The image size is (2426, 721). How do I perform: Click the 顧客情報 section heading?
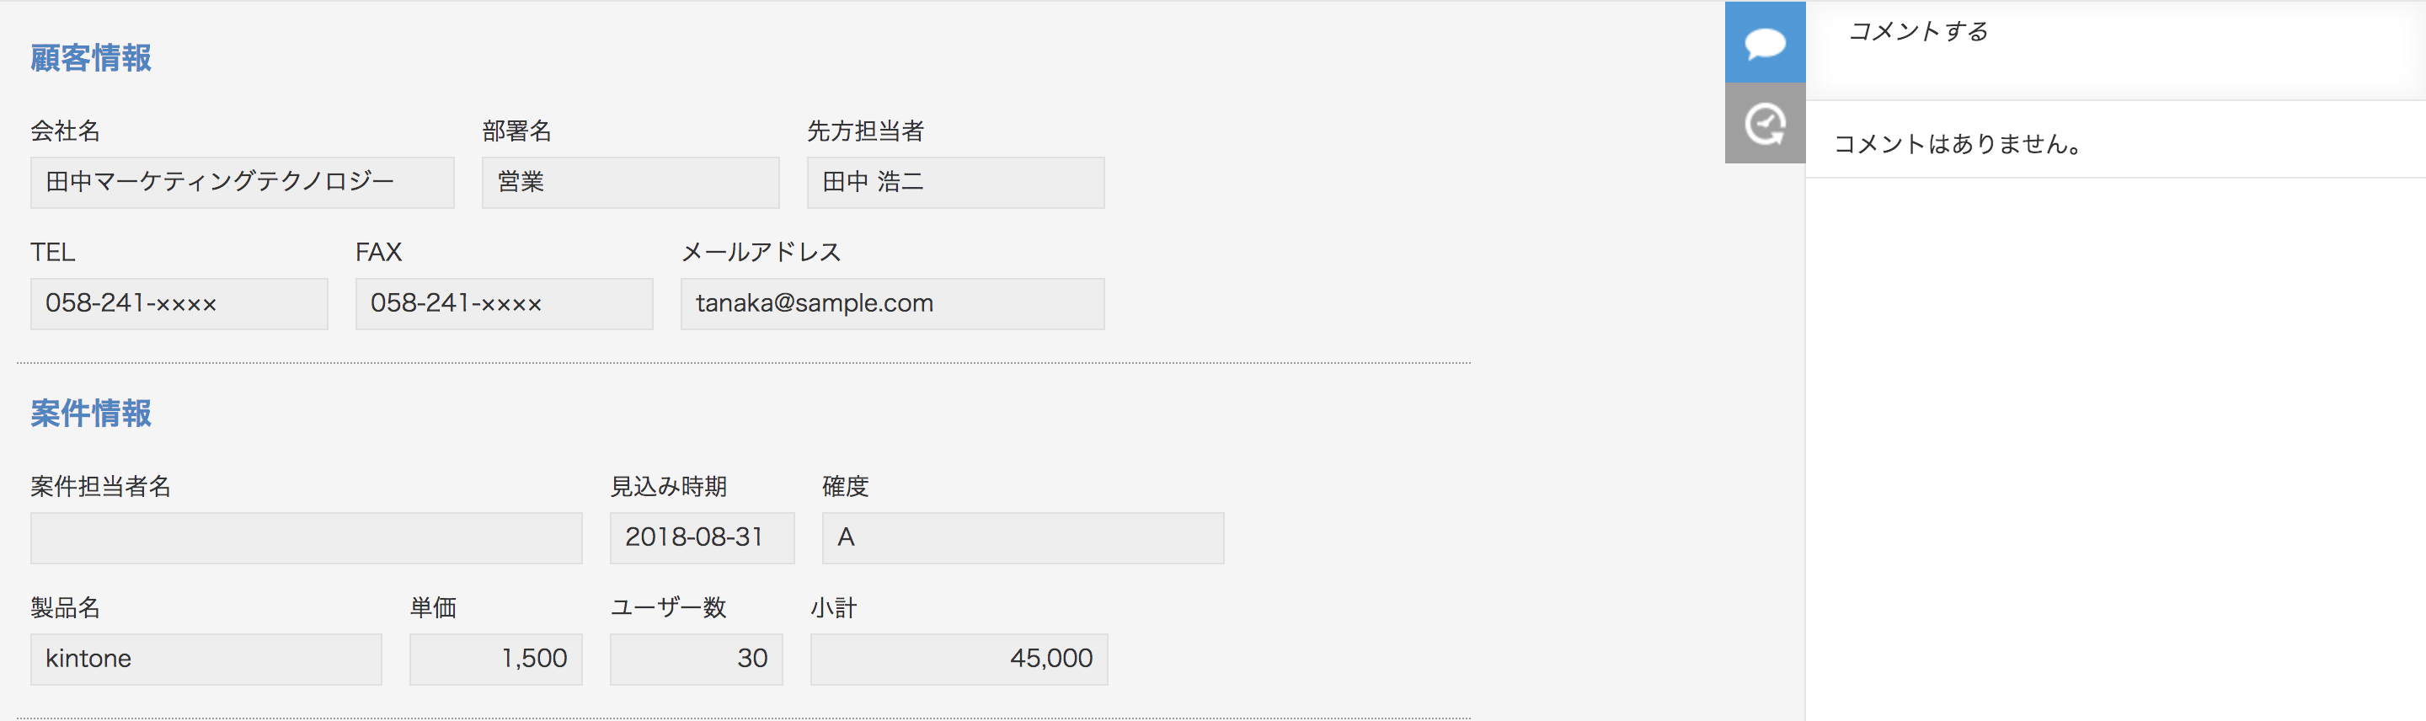tap(90, 58)
